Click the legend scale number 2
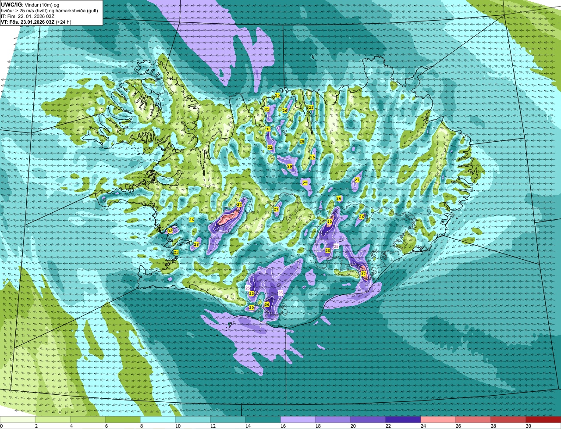561x429 pixels. (36, 426)
